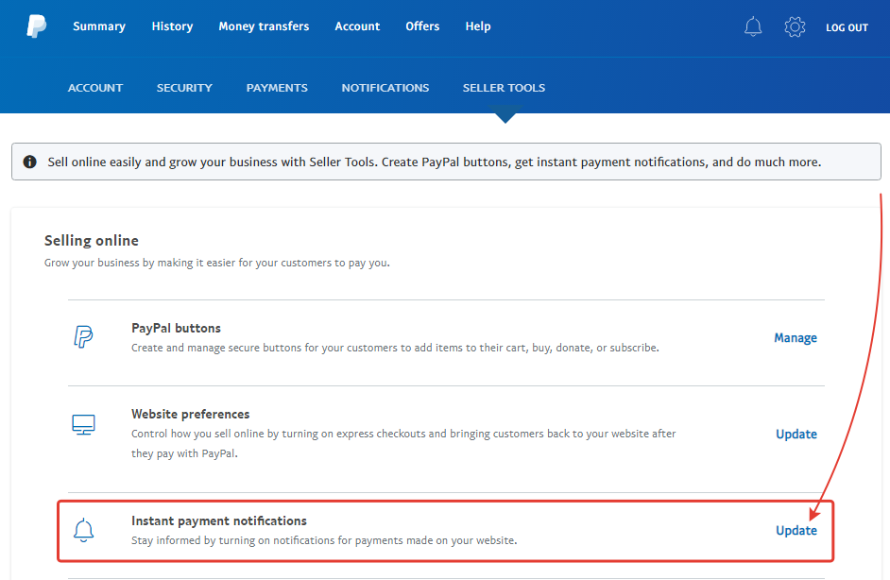Click the PayPal logo icon
This screenshot has width=890, height=580.
tap(36, 26)
